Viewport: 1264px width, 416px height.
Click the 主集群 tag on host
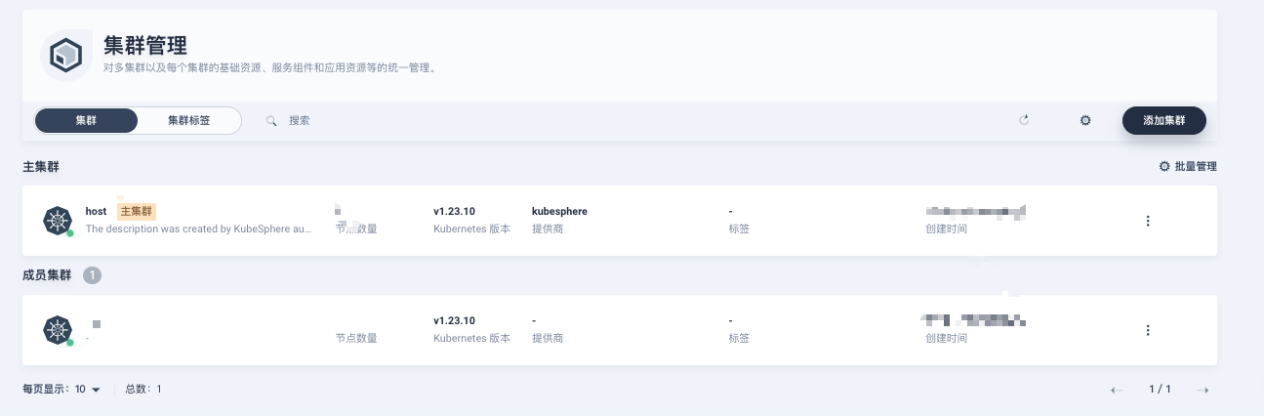click(137, 211)
